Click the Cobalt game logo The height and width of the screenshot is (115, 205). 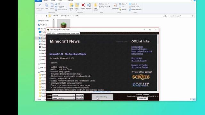(141, 85)
